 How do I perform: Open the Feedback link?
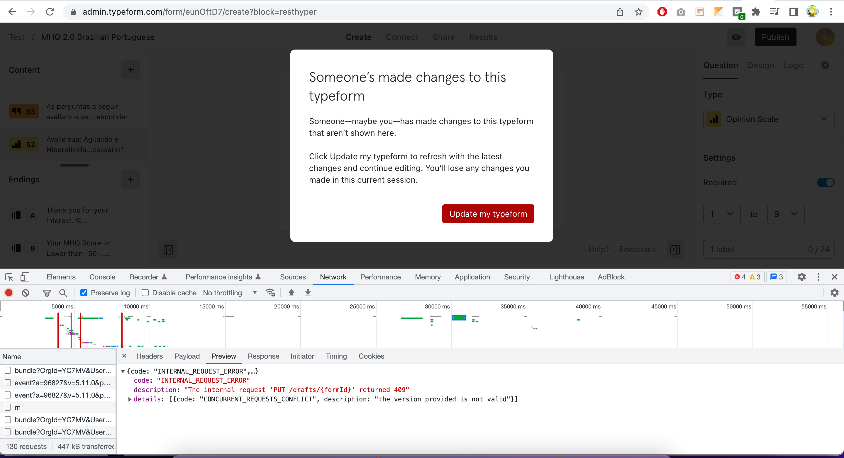pyautogui.click(x=637, y=250)
